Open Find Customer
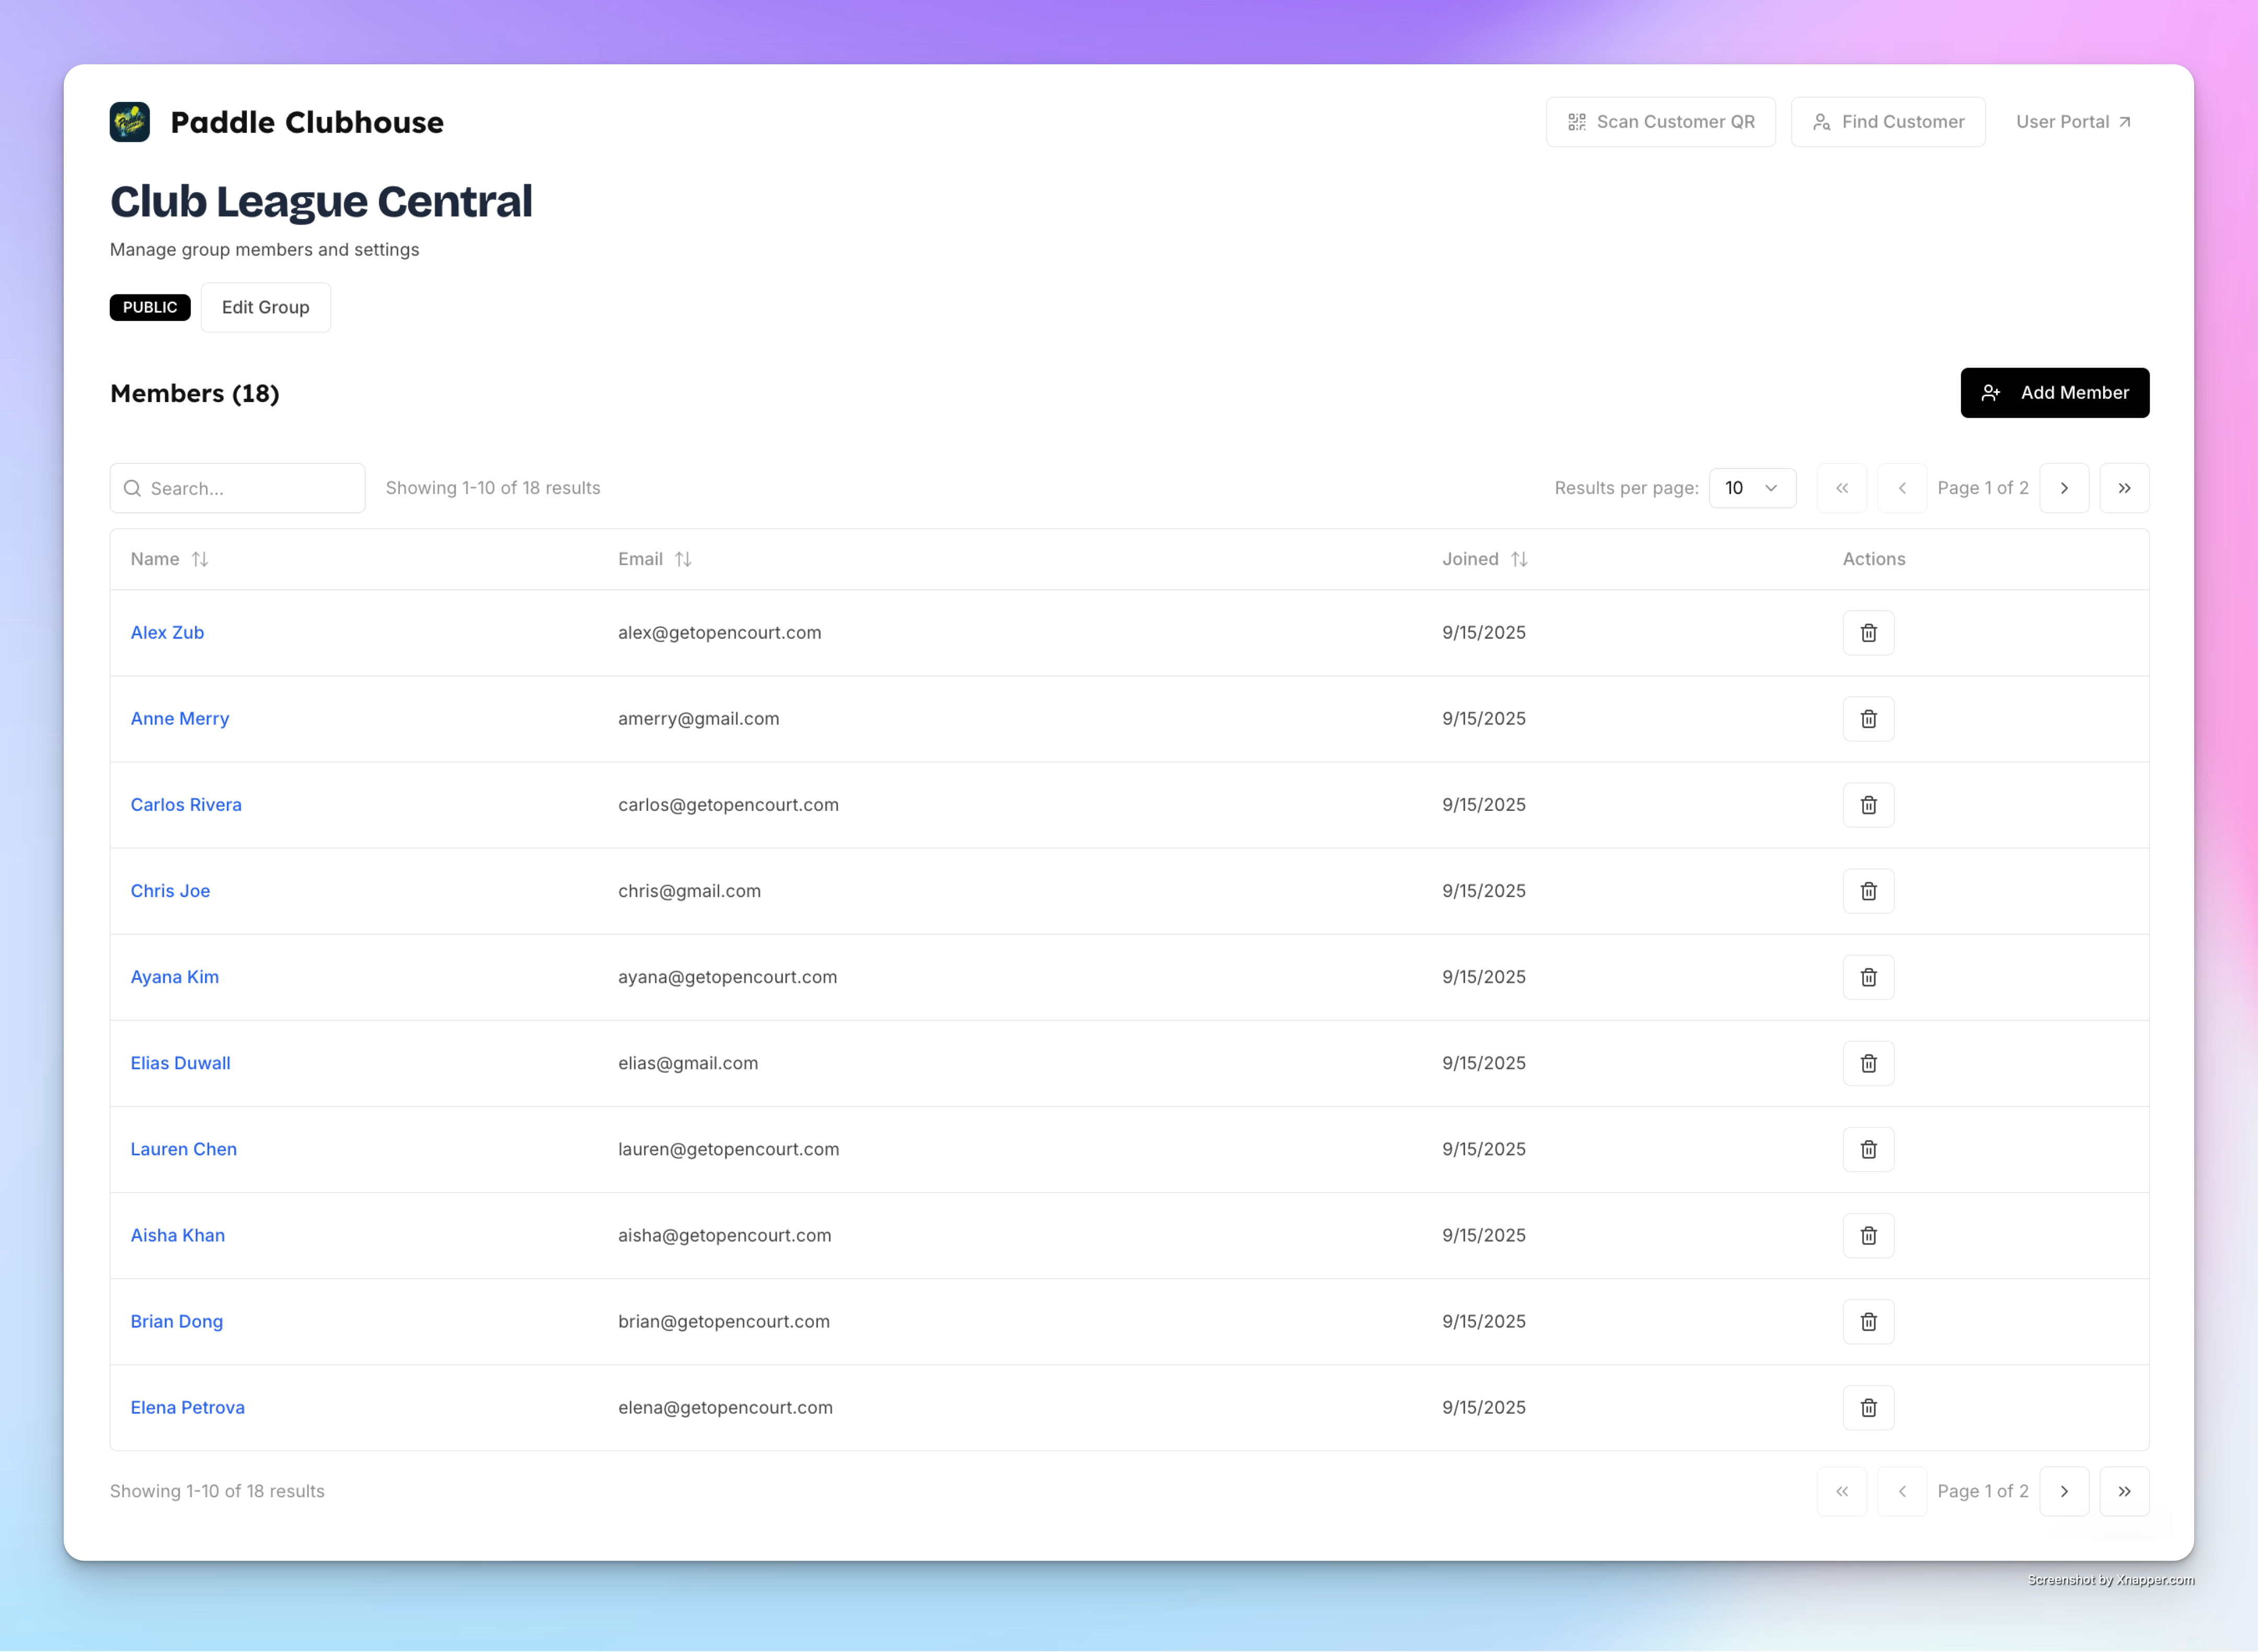 pyautogui.click(x=1888, y=122)
